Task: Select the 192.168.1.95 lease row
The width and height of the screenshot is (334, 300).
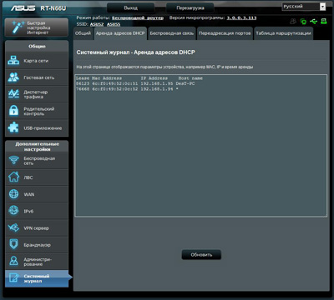Action: coord(135,83)
